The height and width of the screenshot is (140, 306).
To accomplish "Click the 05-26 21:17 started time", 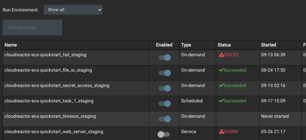I will [x=273, y=132].
